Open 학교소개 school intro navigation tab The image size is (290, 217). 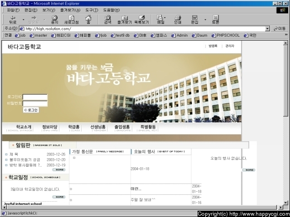point(24,128)
